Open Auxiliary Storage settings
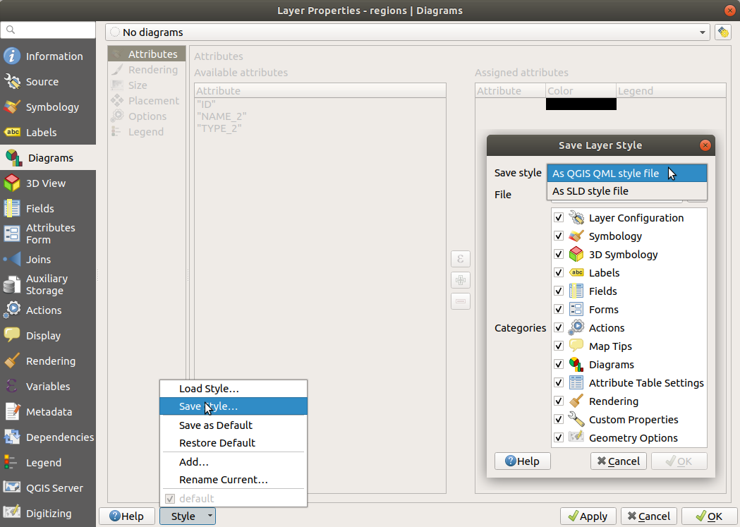The height and width of the screenshot is (527, 740). point(47,285)
